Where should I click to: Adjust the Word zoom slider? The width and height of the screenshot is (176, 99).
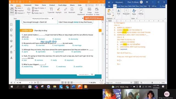pyautogui.click(x=152, y=82)
